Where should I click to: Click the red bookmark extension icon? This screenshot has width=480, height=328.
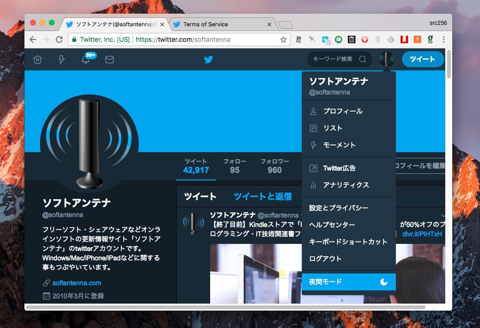[404, 39]
